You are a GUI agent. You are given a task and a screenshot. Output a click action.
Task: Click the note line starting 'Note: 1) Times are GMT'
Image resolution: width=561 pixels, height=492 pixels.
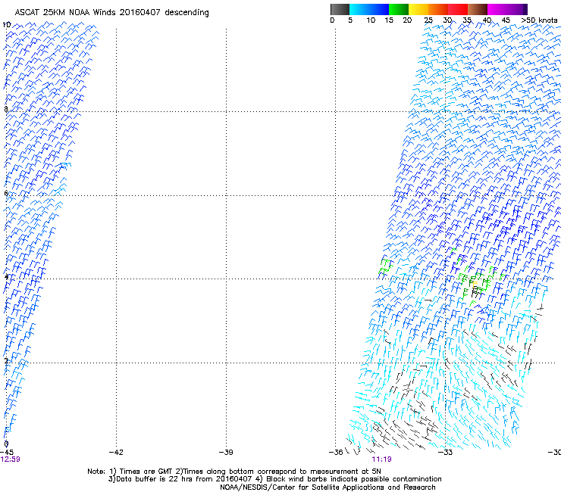234,472
